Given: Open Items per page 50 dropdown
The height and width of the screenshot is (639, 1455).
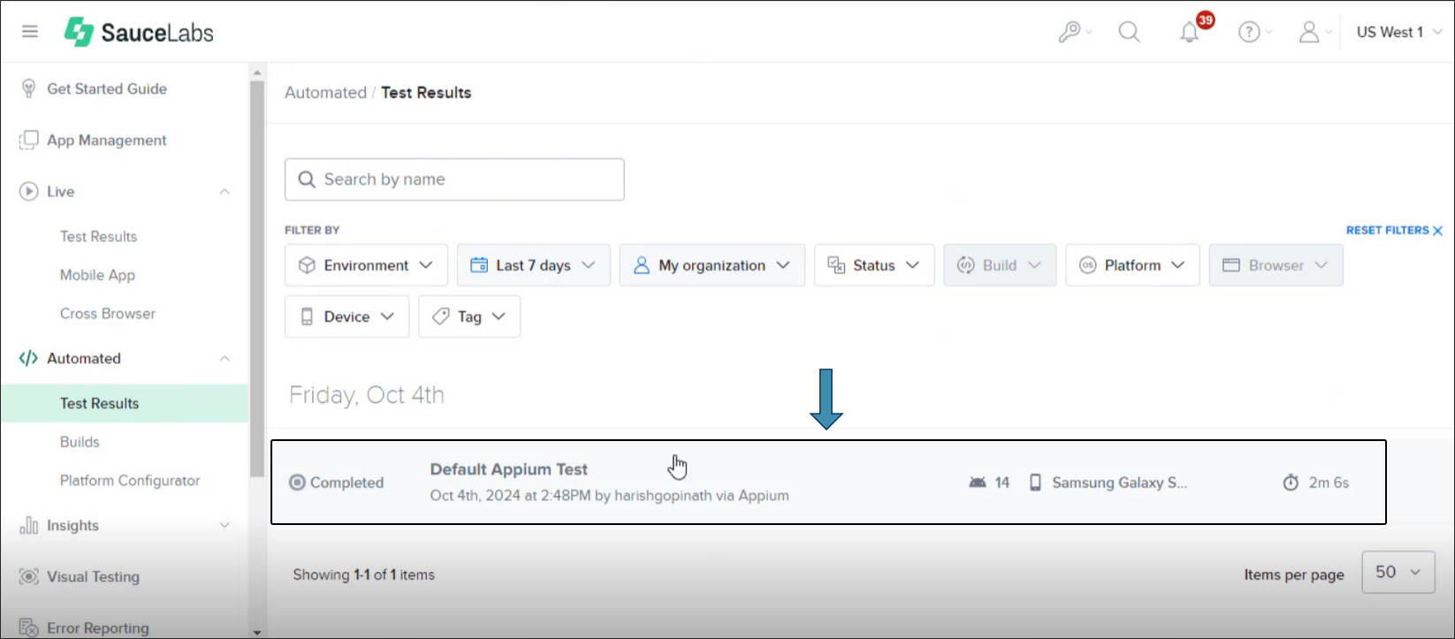Looking at the screenshot, I should pyautogui.click(x=1398, y=573).
